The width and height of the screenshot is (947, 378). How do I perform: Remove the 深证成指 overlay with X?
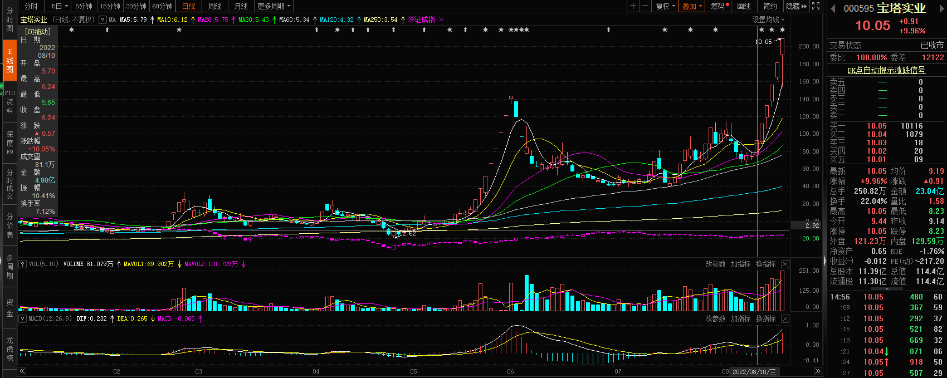442,19
